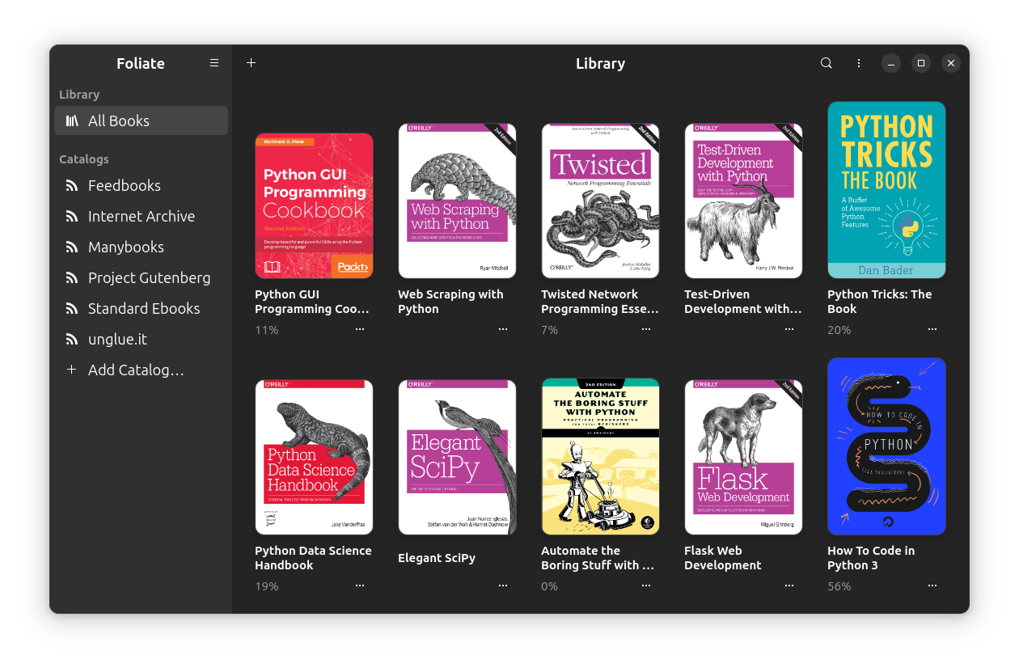
Task: Click the plus icon to add a book
Action: (251, 63)
